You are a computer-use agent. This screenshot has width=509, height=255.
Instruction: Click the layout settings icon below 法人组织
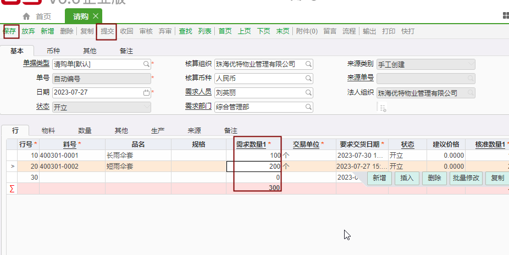[383, 108]
